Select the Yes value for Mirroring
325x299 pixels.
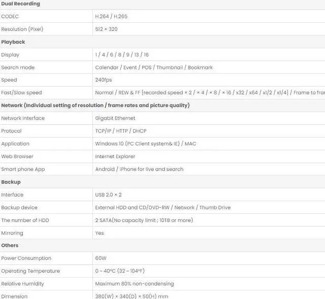pos(100,233)
